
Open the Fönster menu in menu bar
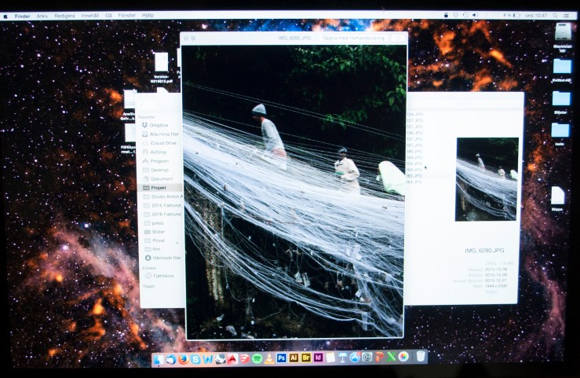click(126, 15)
